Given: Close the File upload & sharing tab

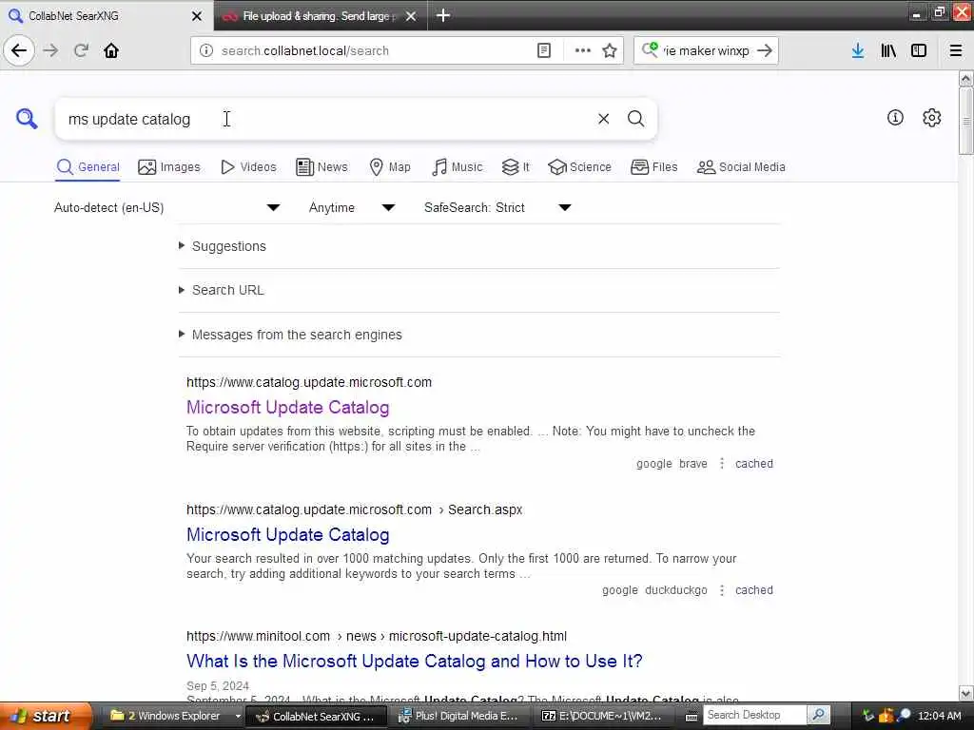Looking at the screenshot, I should pyautogui.click(x=411, y=16).
